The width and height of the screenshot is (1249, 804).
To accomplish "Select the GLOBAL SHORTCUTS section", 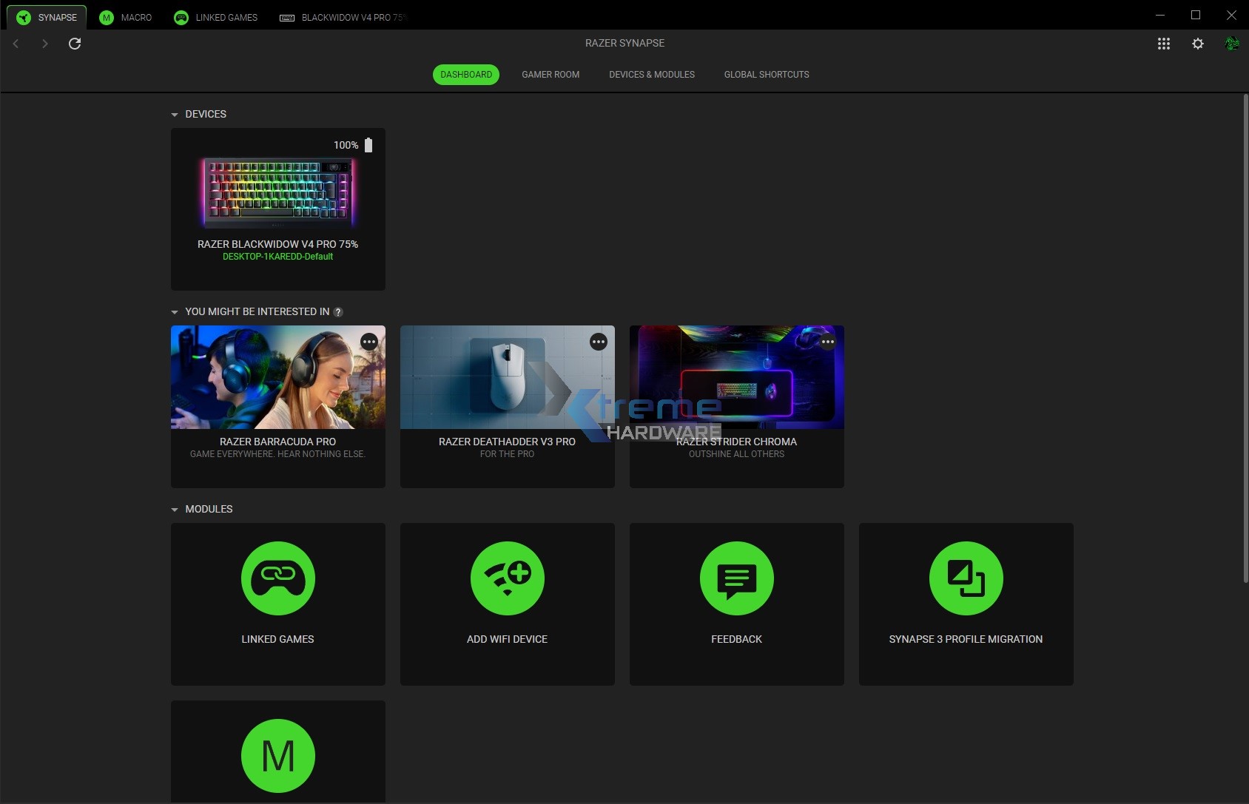I will pyautogui.click(x=766, y=74).
